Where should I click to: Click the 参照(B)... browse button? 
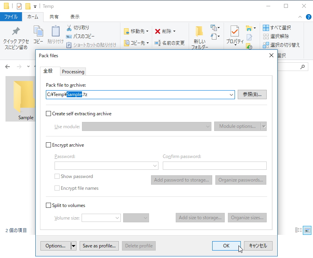click(x=252, y=94)
